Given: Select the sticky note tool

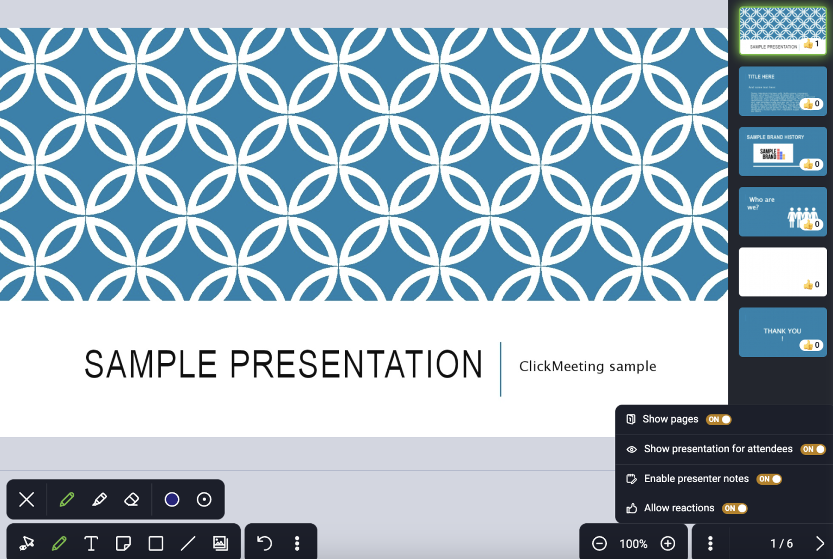Looking at the screenshot, I should coord(123,543).
